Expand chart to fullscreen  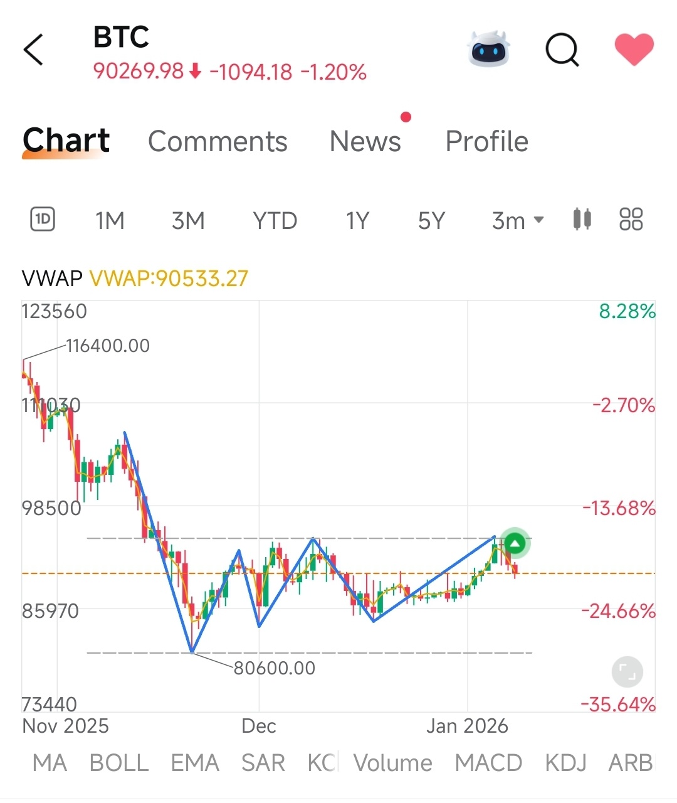(x=627, y=673)
